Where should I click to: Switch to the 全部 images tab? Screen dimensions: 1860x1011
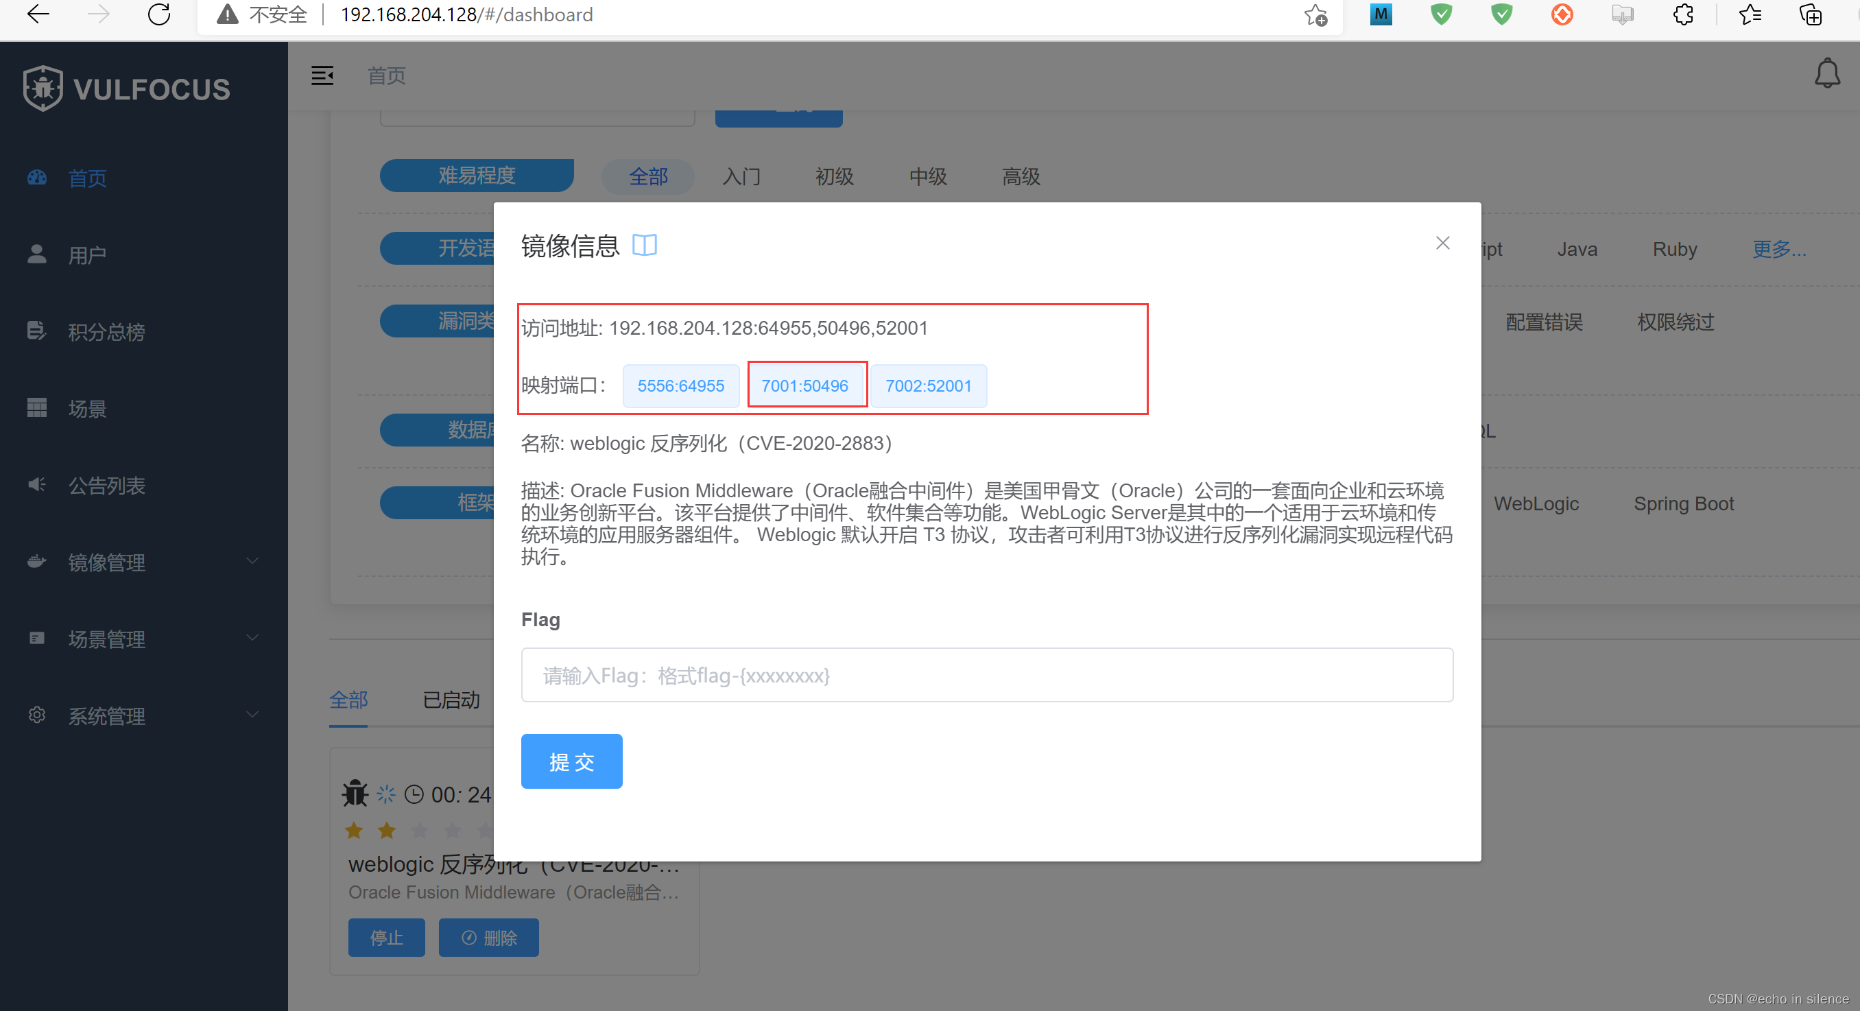tap(348, 700)
